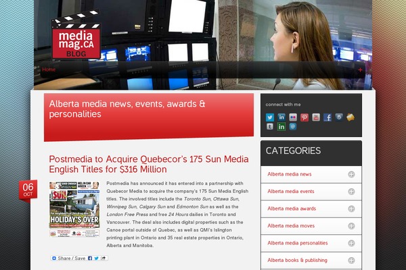Open the YouTube icon
This screenshot has height=270, width=406.
coord(316,117)
